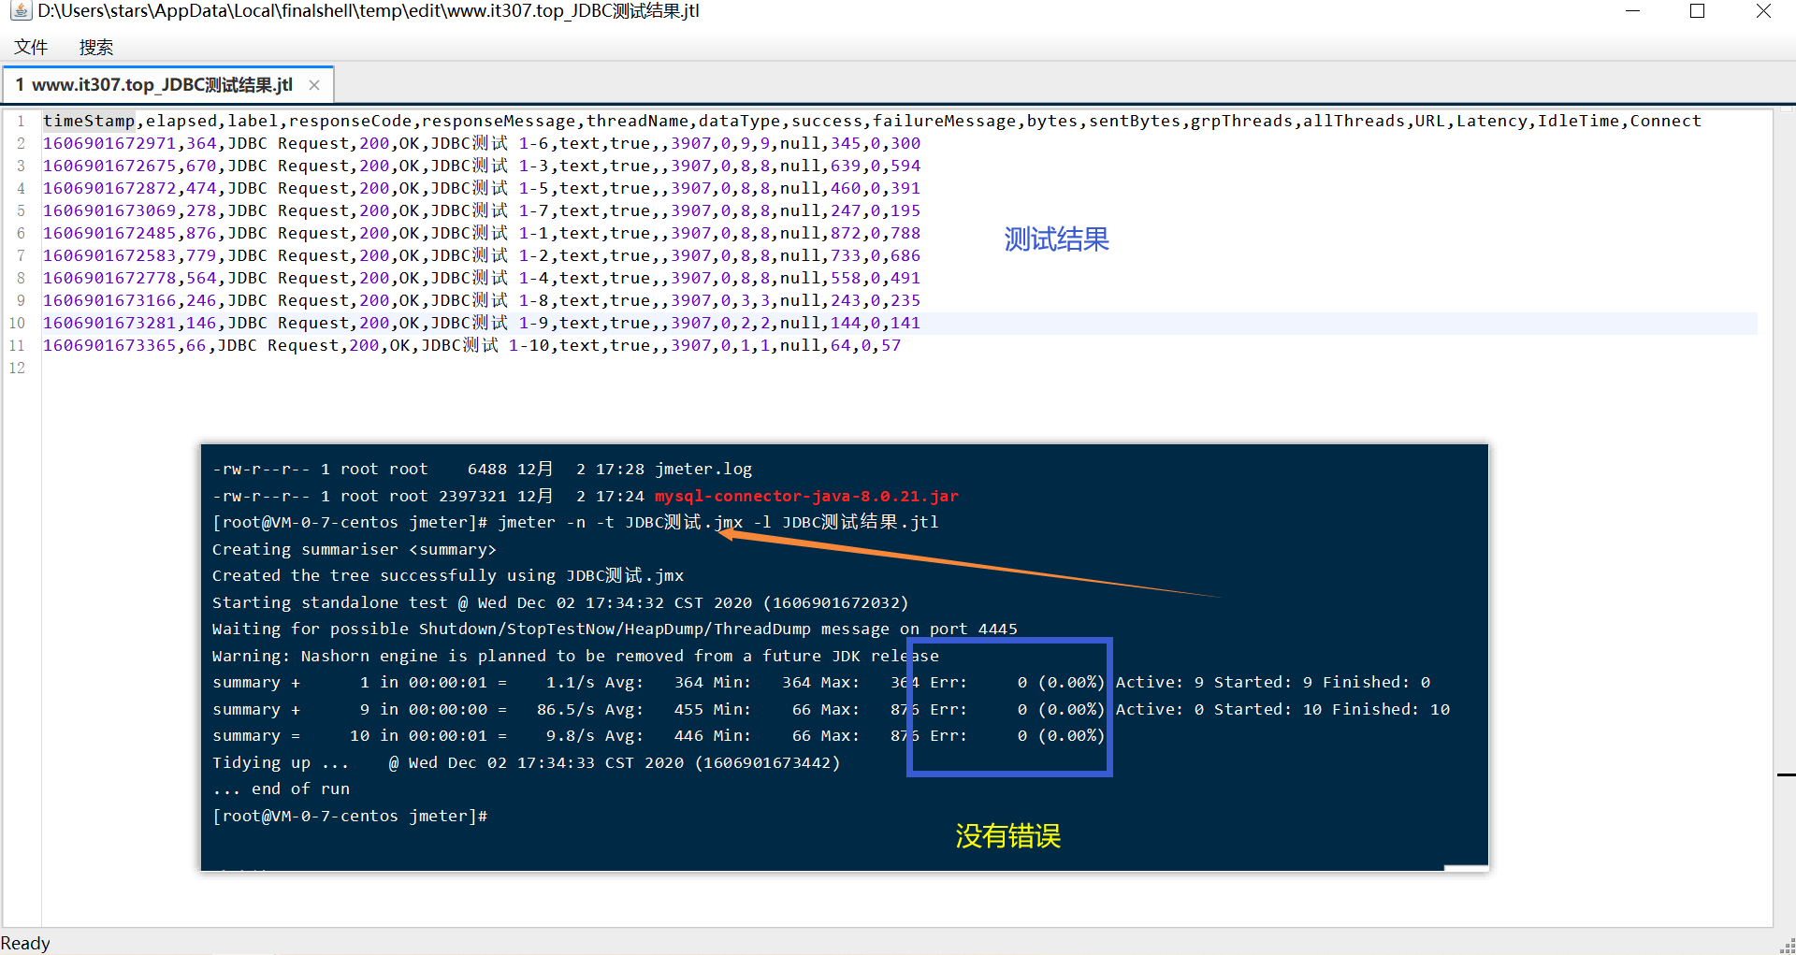Select line number 6 in the gutter
Viewport: 1796px width, 955px height.
22,233
